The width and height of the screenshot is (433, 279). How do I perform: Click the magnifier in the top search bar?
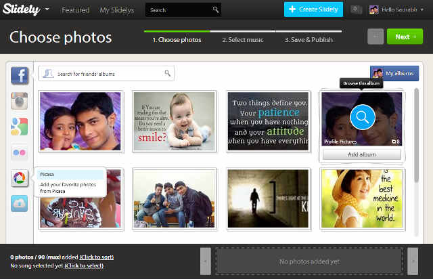tap(216, 9)
